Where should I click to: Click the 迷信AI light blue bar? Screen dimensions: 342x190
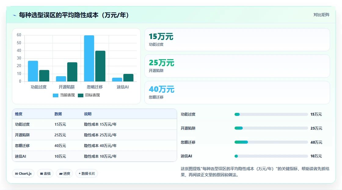pos(117,80)
